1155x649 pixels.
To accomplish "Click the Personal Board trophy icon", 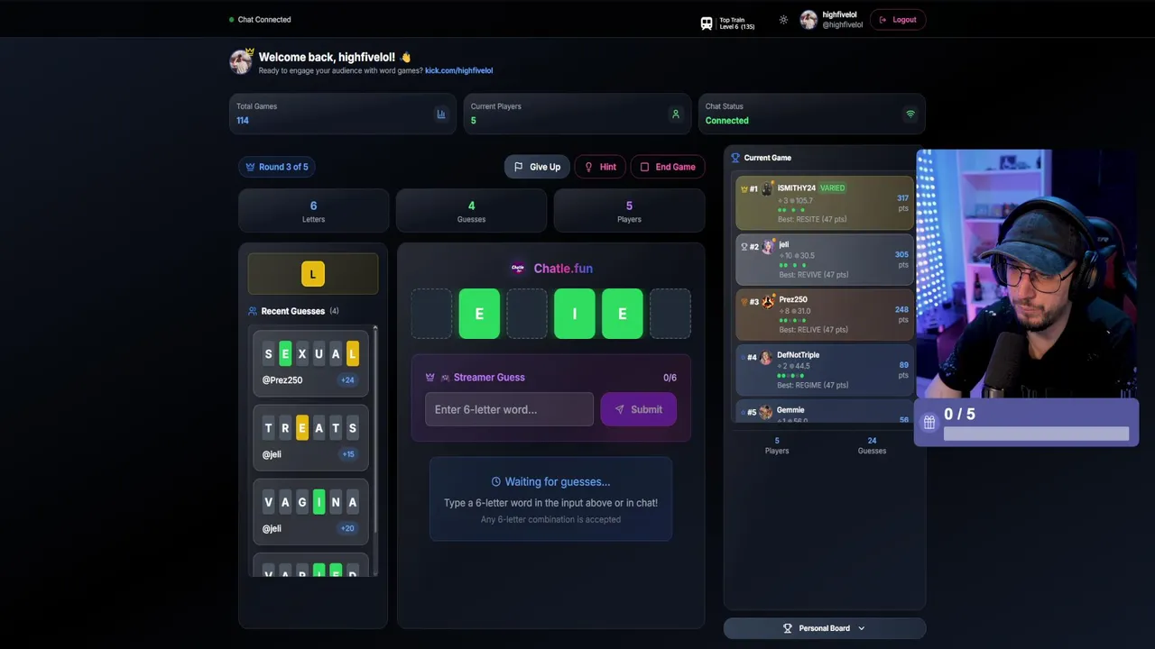I will pyautogui.click(x=788, y=628).
